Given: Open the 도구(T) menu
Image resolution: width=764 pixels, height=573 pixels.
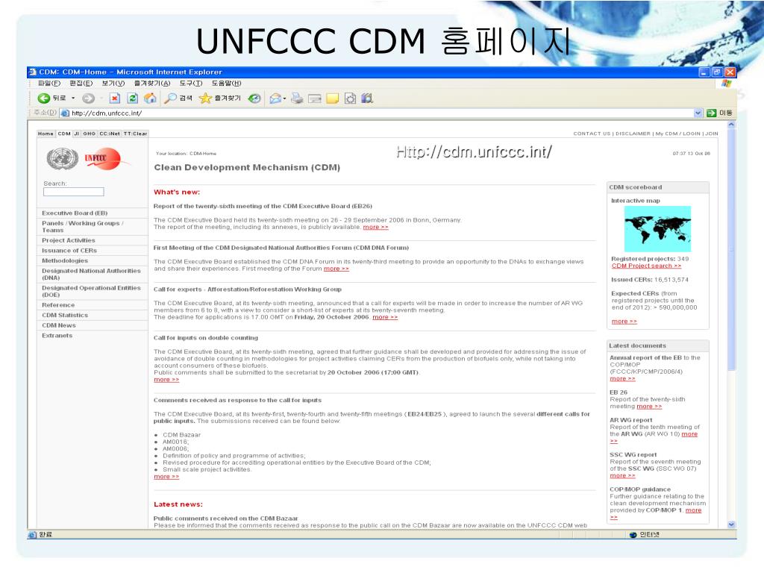Looking at the screenshot, I should (x=190, y=84).
